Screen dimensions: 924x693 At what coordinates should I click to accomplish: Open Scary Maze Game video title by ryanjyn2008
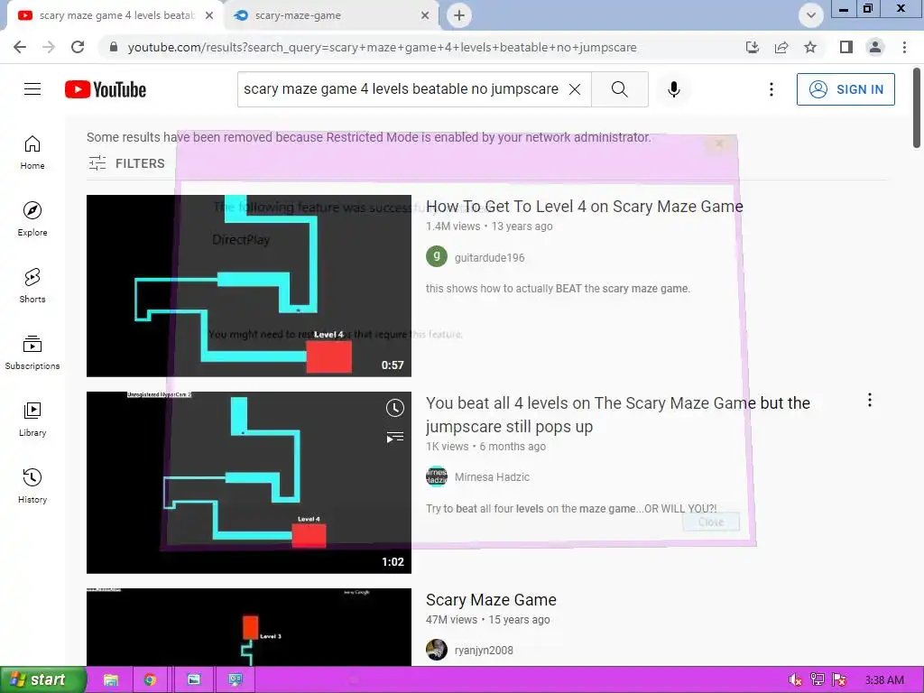coord(491,600)
